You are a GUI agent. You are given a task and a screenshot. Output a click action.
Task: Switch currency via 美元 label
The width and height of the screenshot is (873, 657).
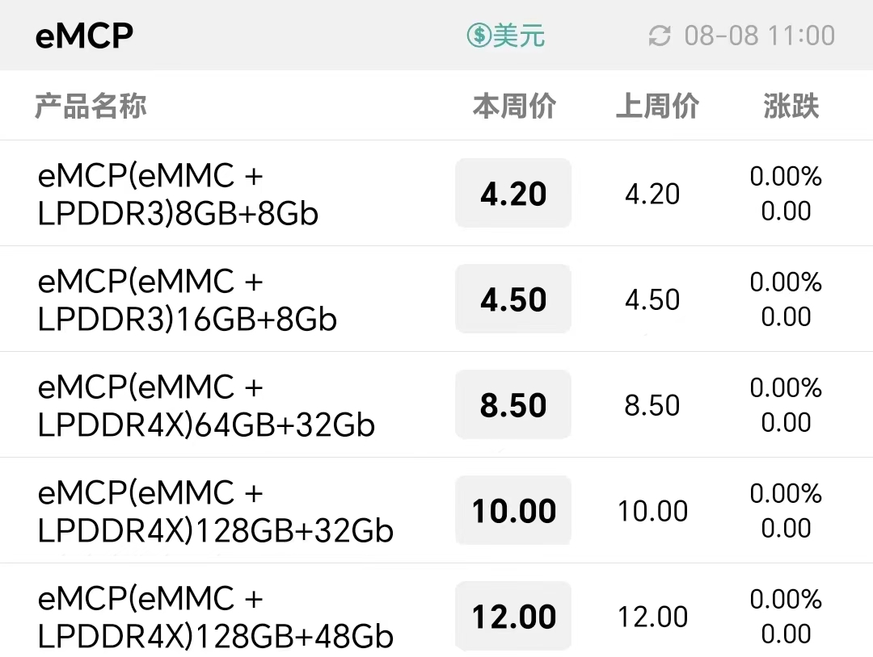(518, 36)
